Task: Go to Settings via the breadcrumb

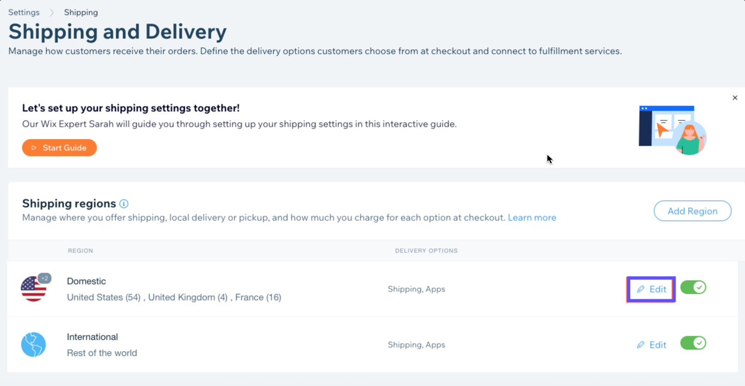Action: tap(23, 12)
